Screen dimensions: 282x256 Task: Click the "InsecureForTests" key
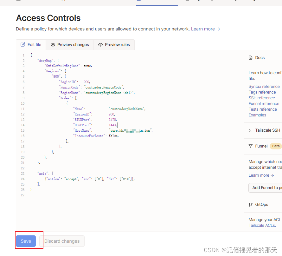coord(89,136)
